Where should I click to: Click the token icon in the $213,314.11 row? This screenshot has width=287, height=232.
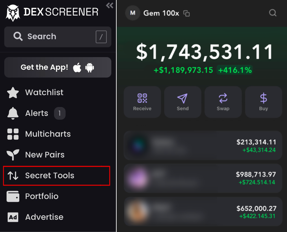point(138,145)
